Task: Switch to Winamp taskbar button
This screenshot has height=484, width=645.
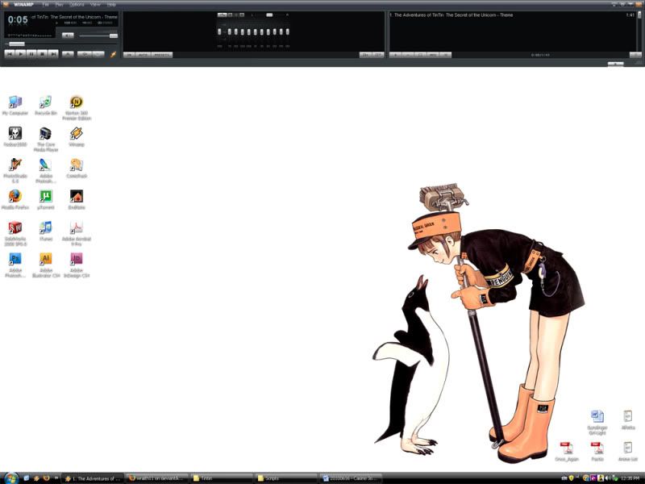Action: [93, 478]
